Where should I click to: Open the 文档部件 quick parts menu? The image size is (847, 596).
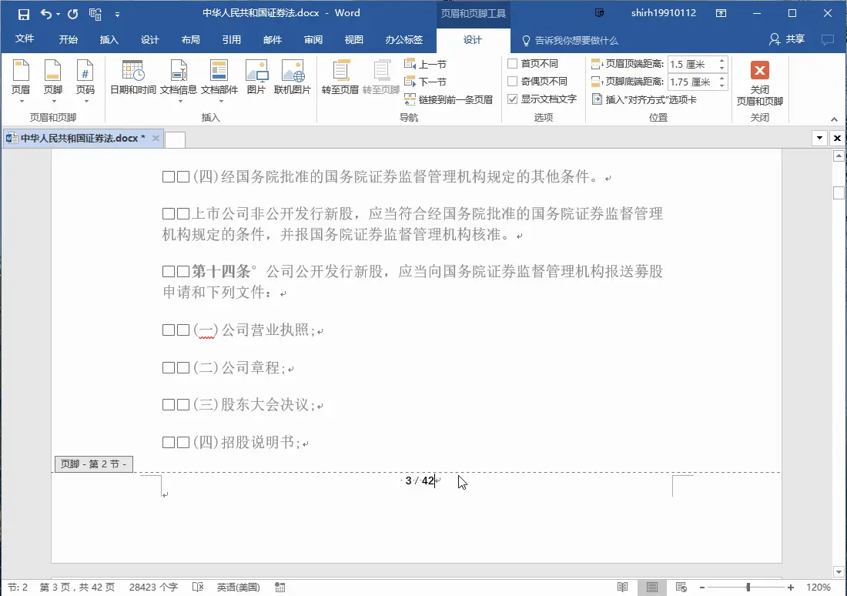(219, 82)
